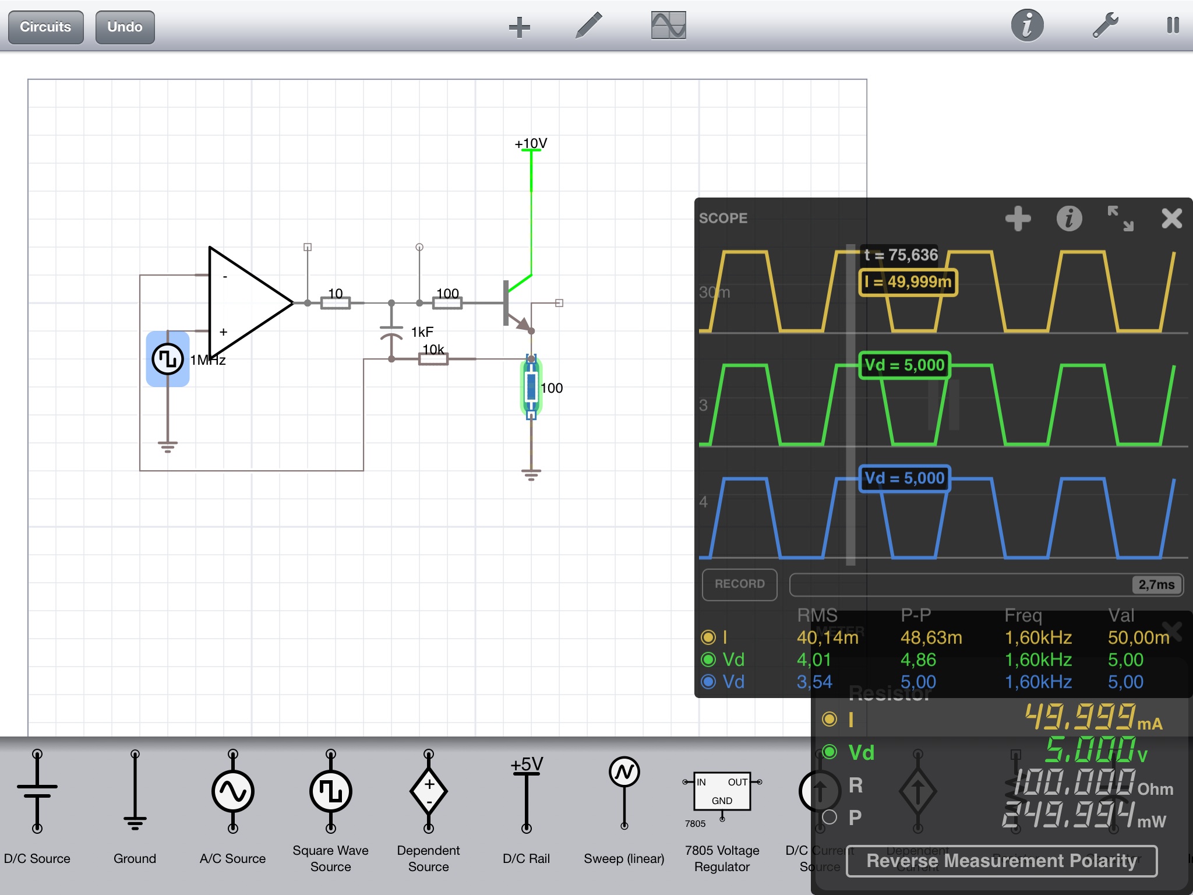Image resolution: width=1193 pixels, height=895 pixels.
Task: Reverse measurement polarity
Action: click(x=1001, y=861)
